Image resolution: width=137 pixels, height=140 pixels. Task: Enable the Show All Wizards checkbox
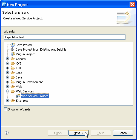5,109
